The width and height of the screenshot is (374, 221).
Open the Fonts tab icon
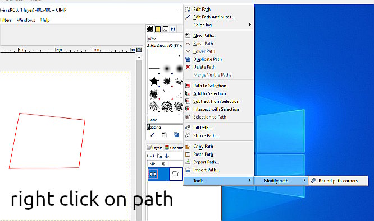pos(165,29)
